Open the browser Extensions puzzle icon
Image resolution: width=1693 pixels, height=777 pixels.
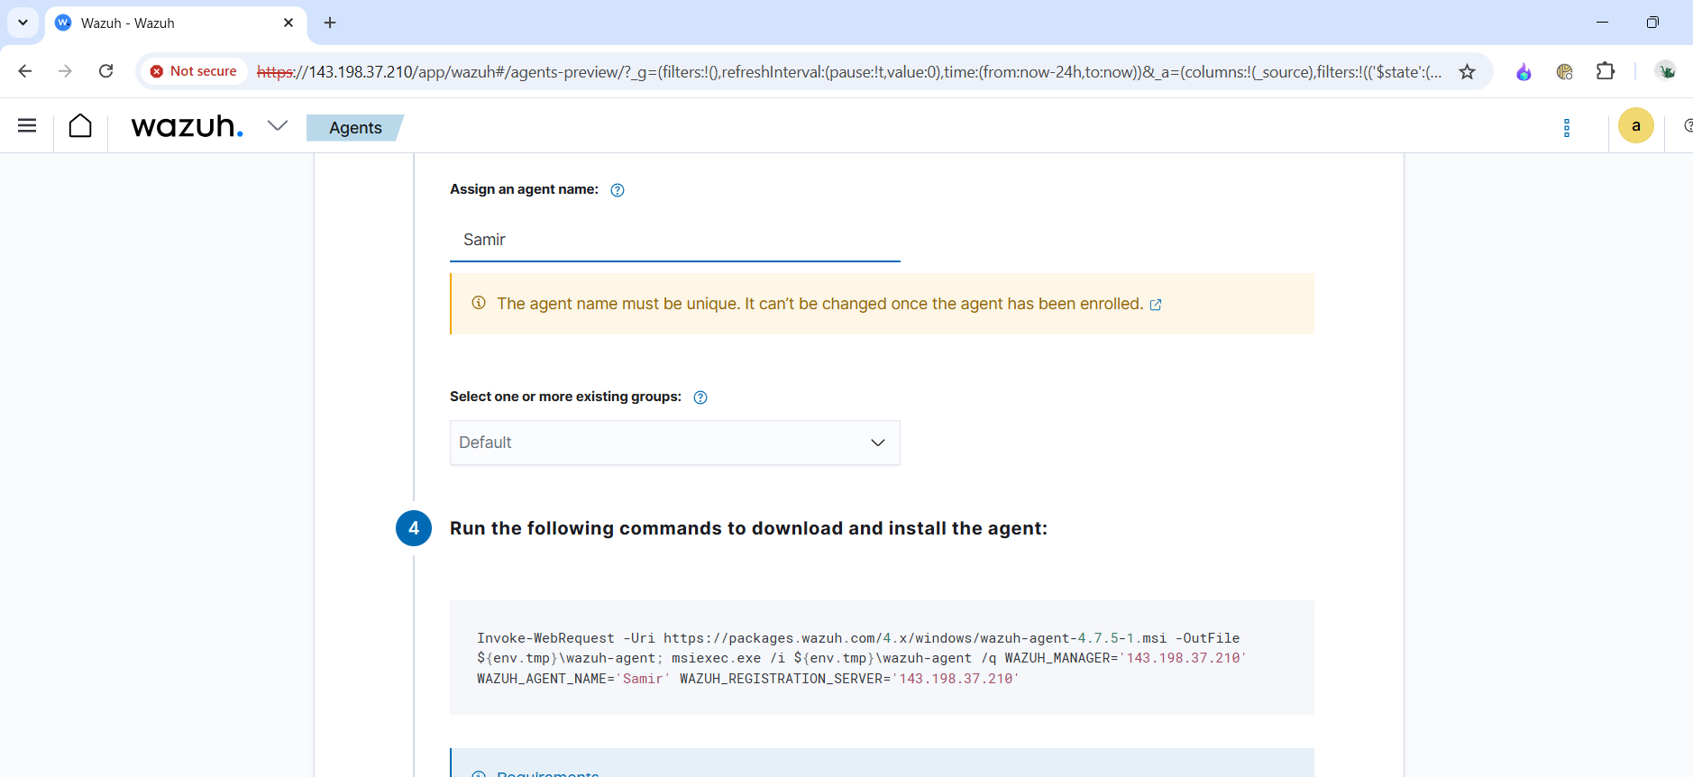pyautogui.click(x=1606, y=71)
